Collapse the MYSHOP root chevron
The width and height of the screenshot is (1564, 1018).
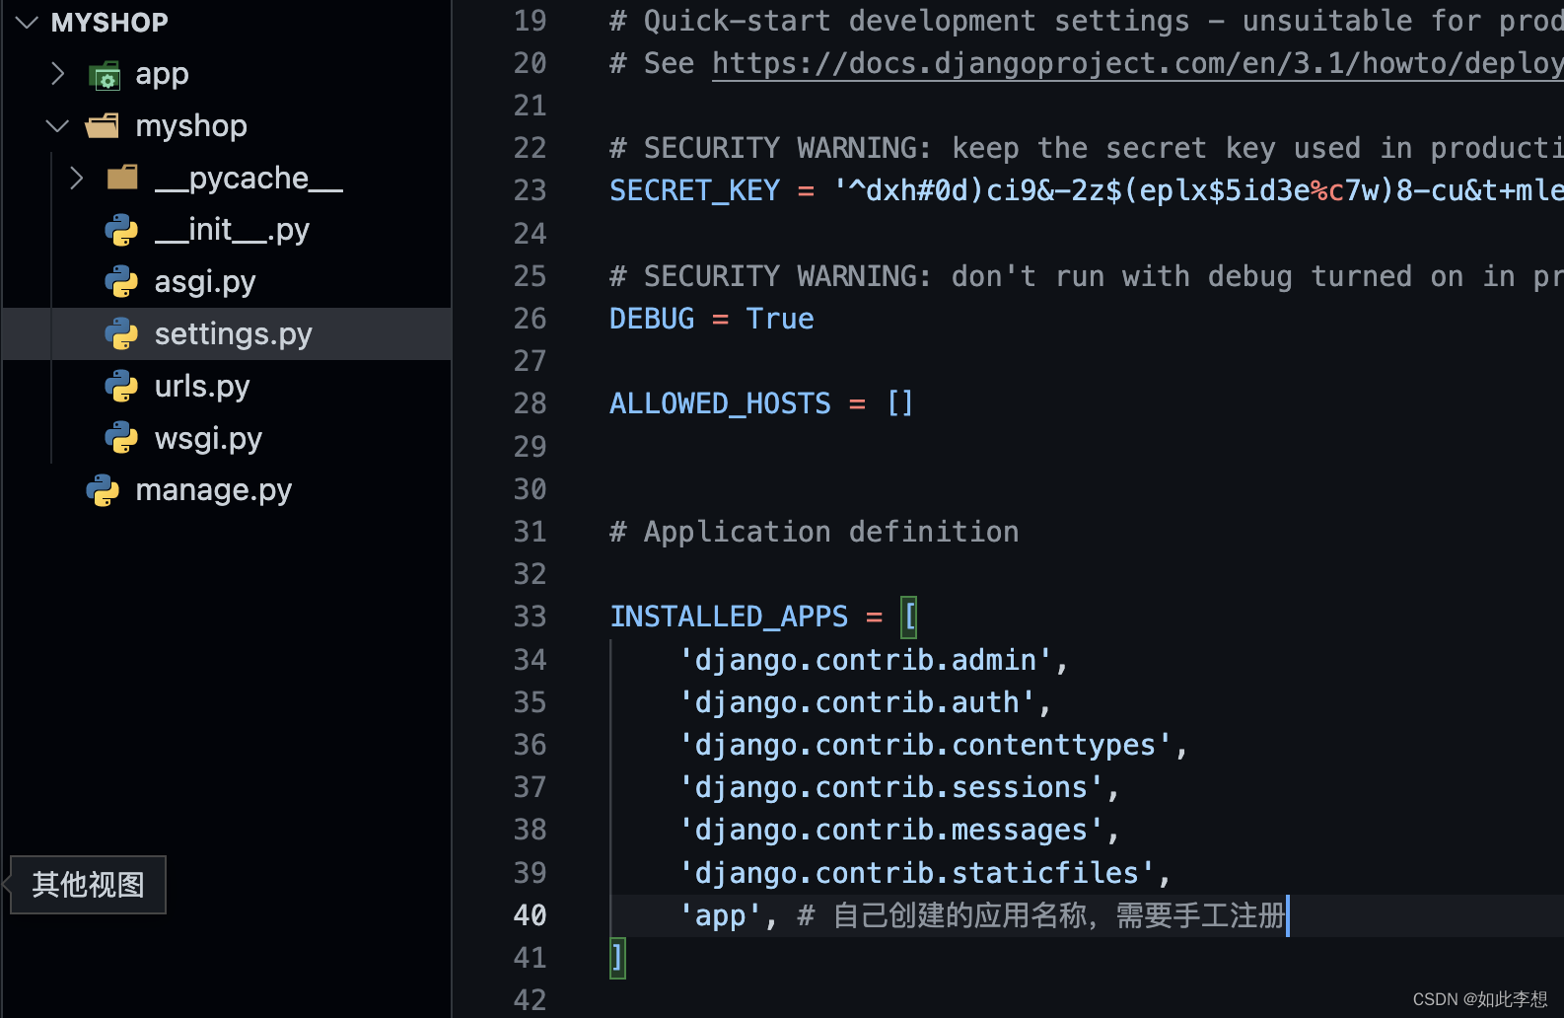(27, 22)
